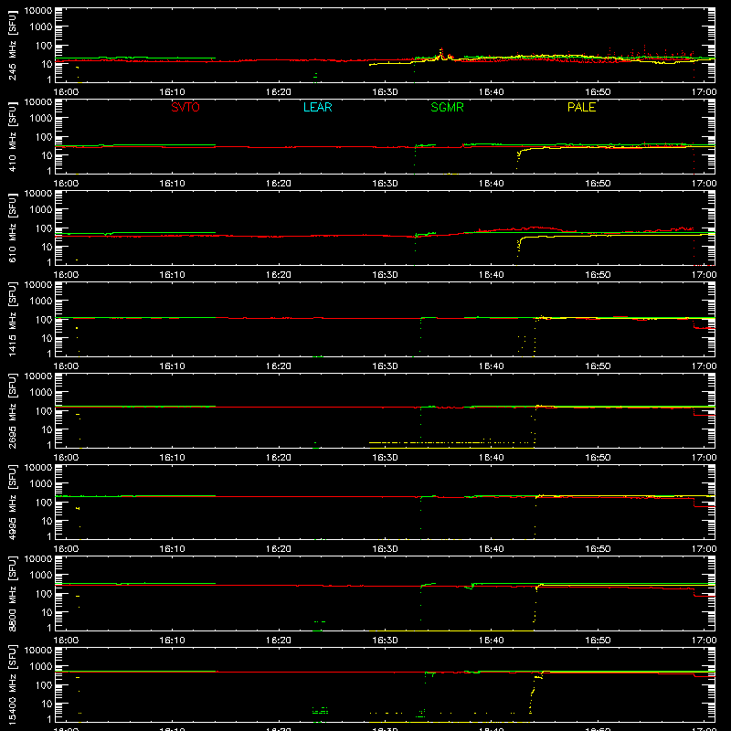
Task: Click the 17:00 tick under the 245 MHz panel
Action: [704, 92]
